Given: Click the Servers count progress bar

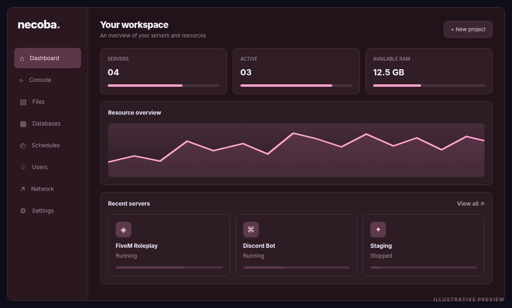Looking at the screenshot, I should pos(164,85).
